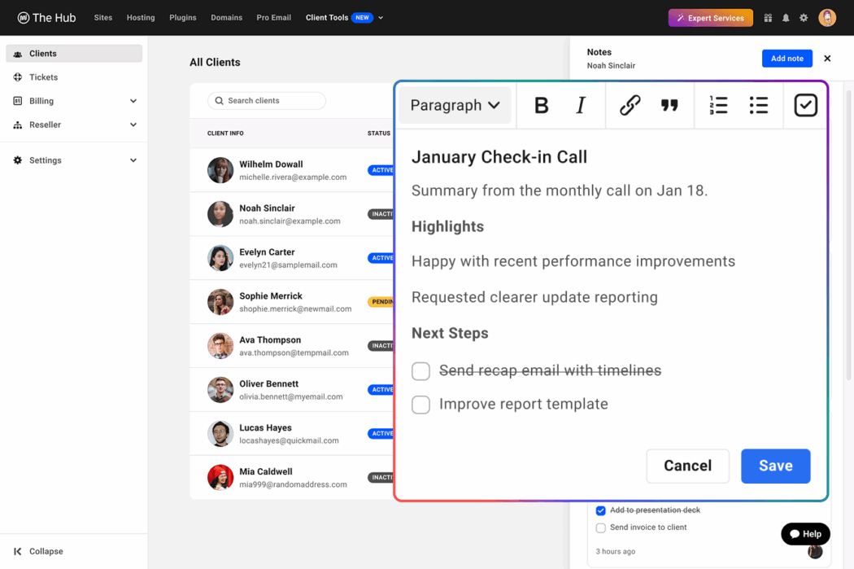Uncheck Add to presentation deck
The image size is (854, 569).
(x=600, y=510)
